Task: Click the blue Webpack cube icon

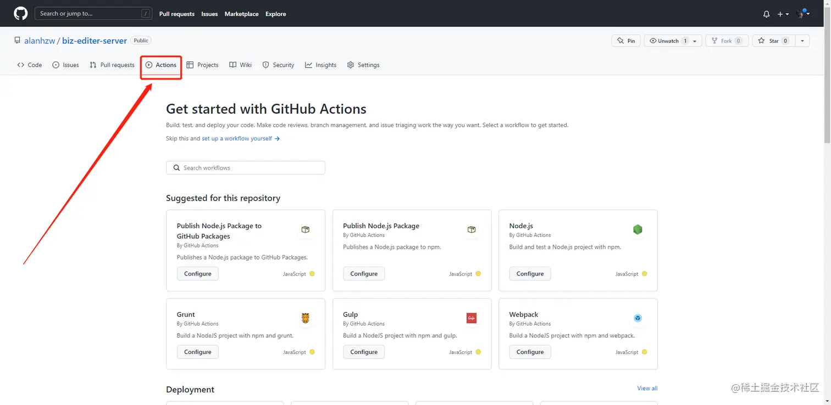Action: click(638, 318)
